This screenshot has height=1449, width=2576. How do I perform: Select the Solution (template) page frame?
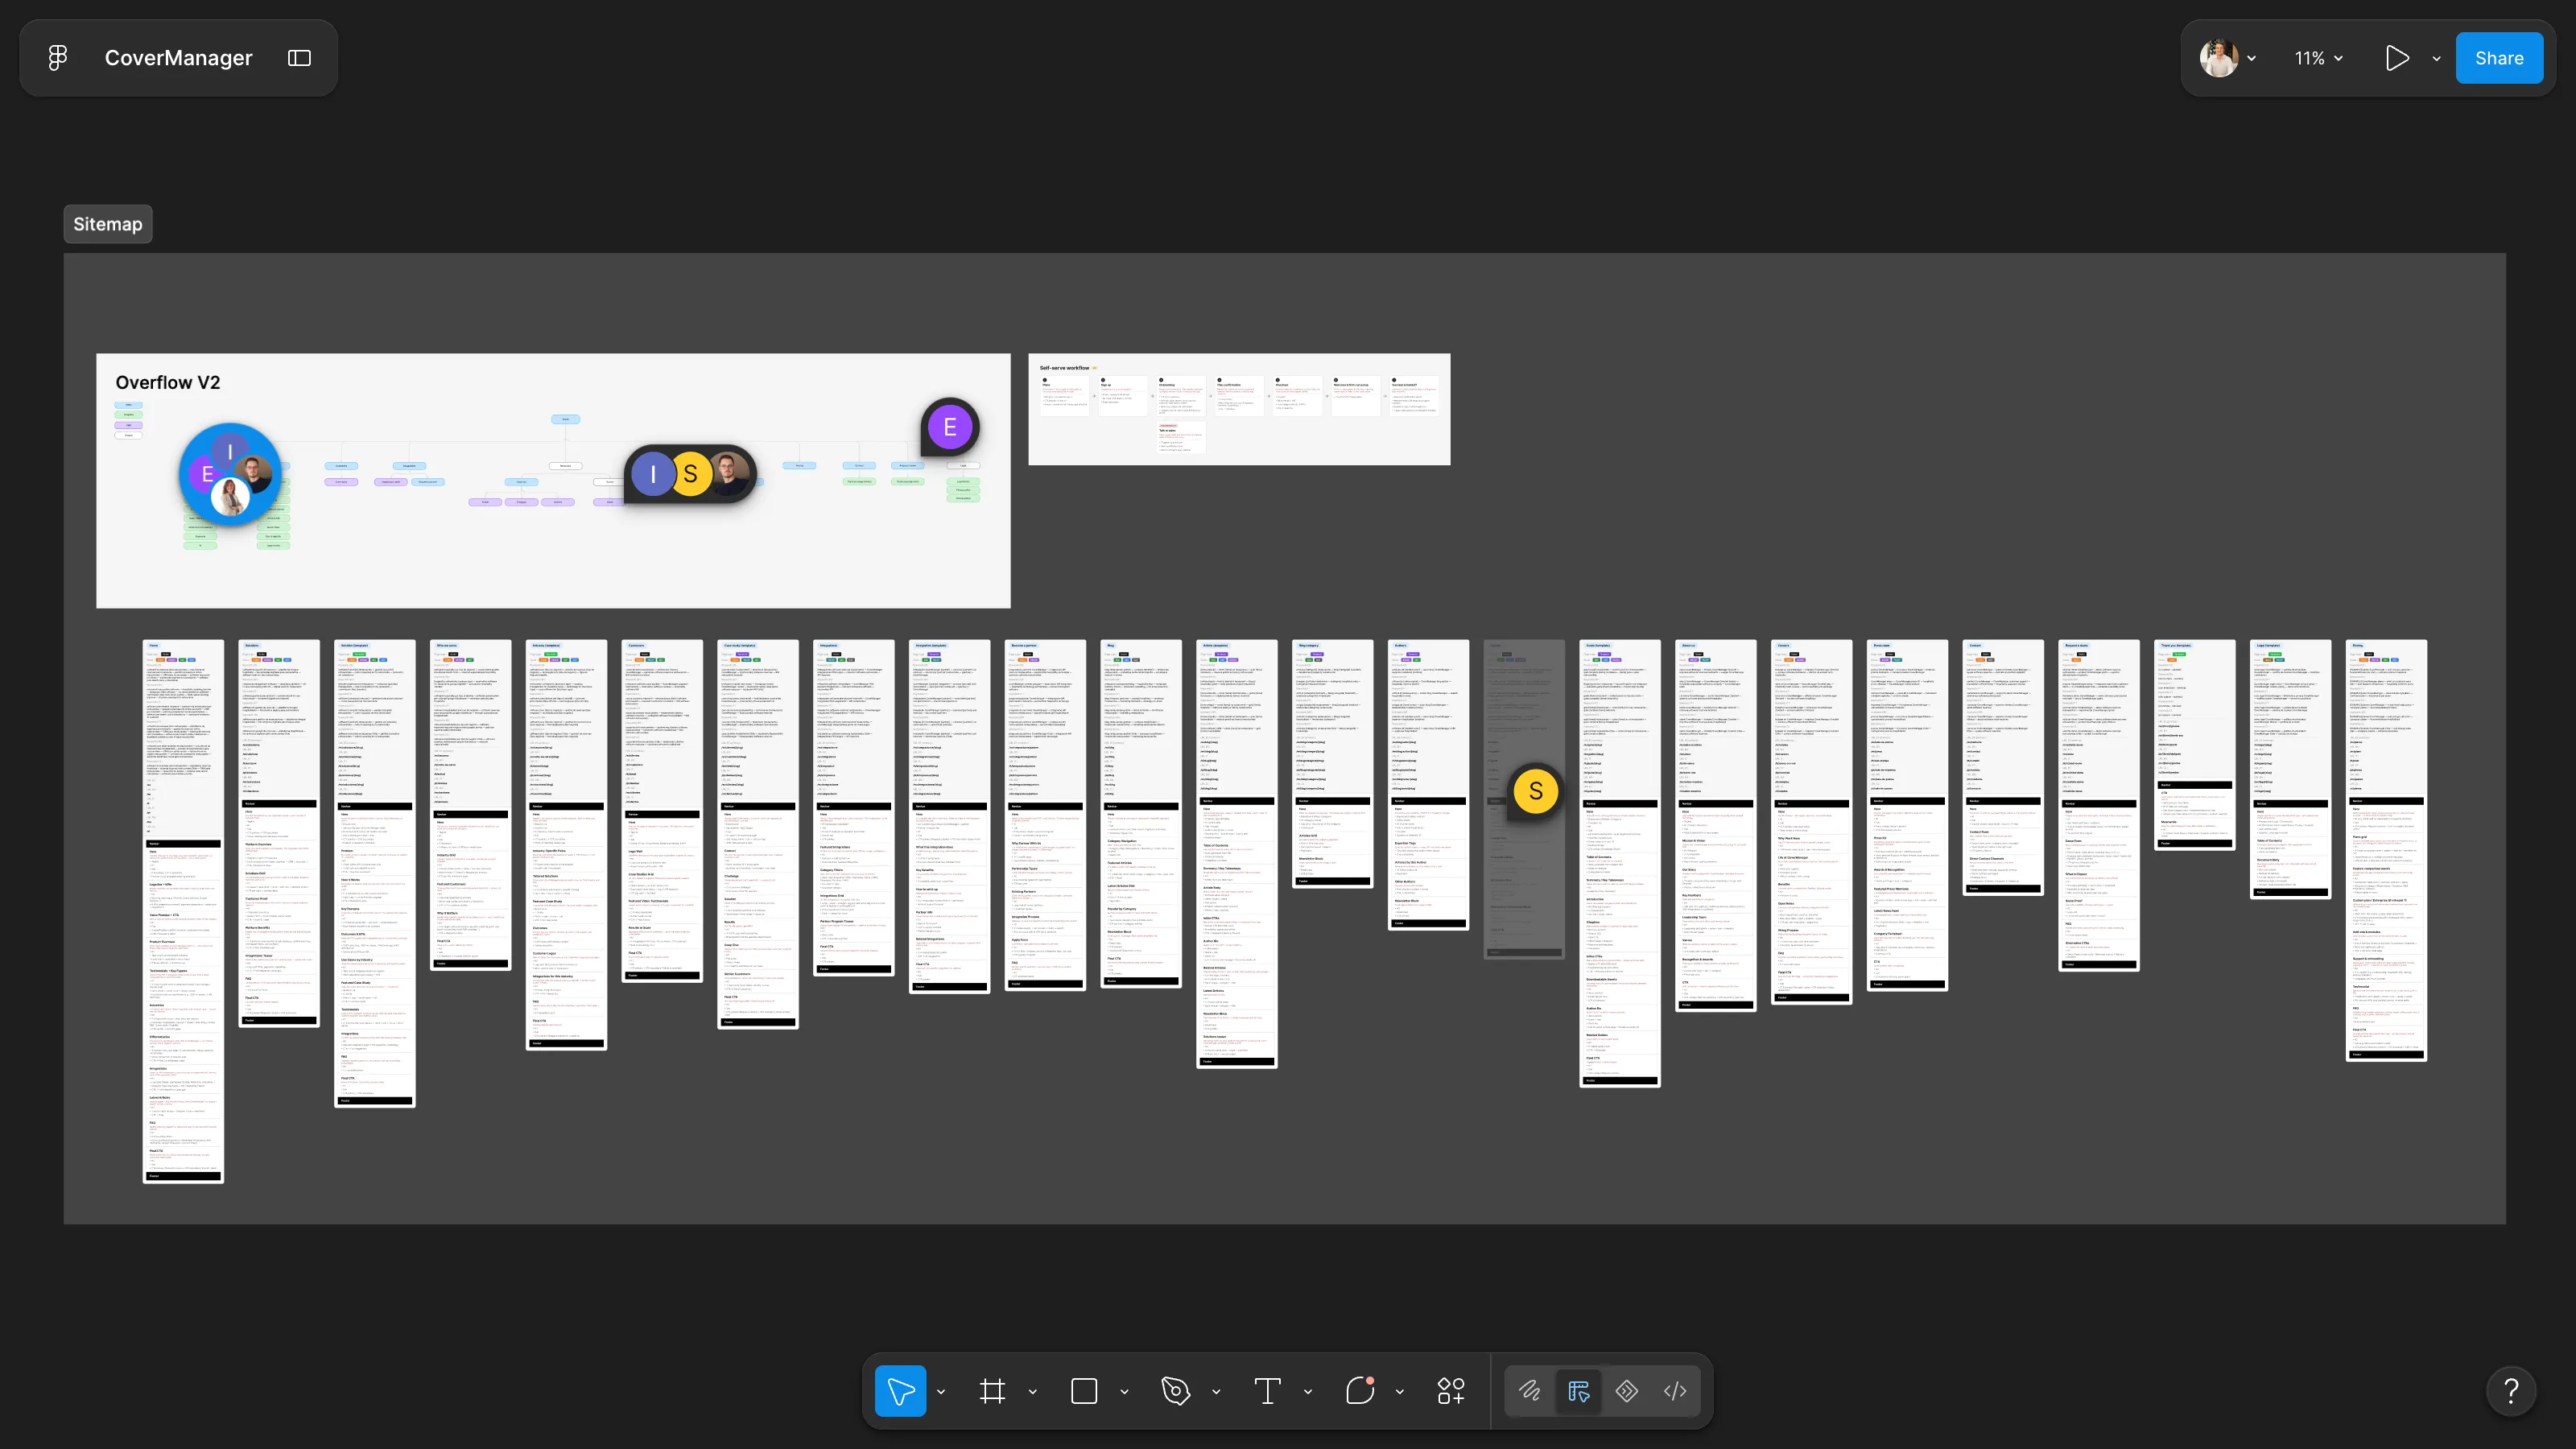[x=375, y=873]
